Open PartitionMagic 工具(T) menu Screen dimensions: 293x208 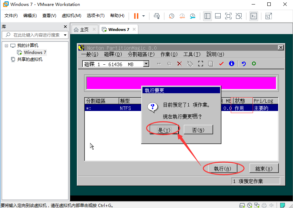tap(192, 54)
